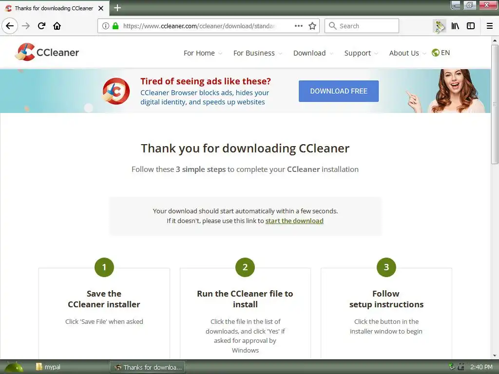Switch language via EN selector
The height and width of the screenshot is (374, 499).
pos(445,53)
